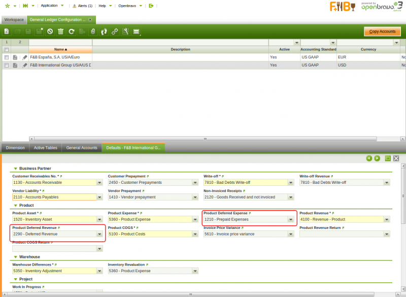Open the Workspace tab
This screenshot has height=297, width=406.
click(14, 20)
